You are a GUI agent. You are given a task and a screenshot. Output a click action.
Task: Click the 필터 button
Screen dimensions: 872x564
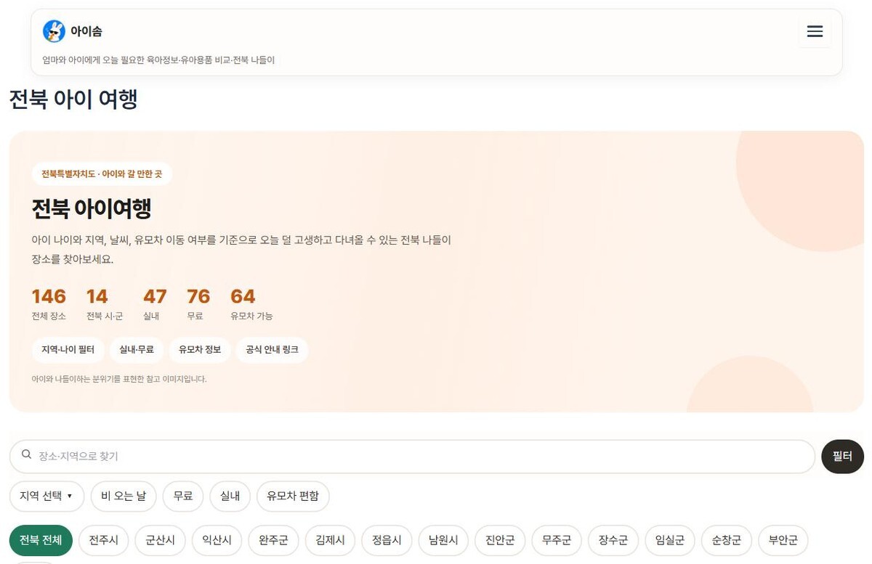842,457
